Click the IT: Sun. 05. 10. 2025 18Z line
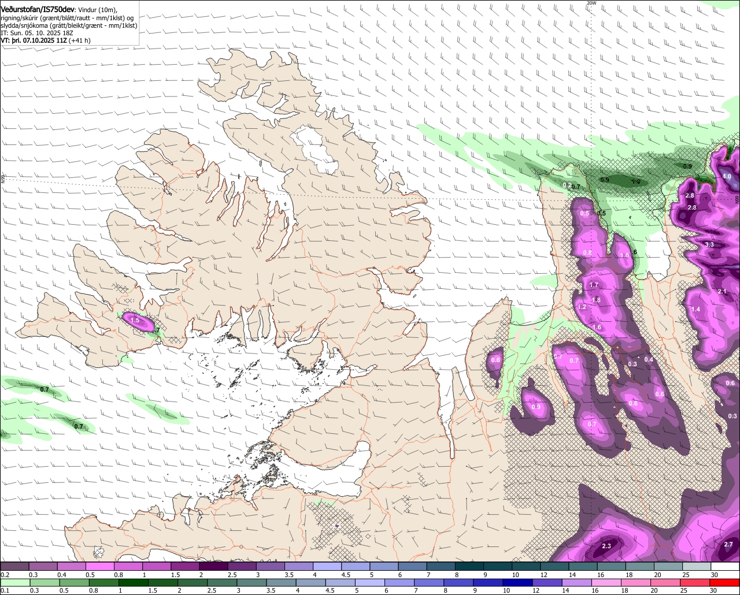 [36, 34]
